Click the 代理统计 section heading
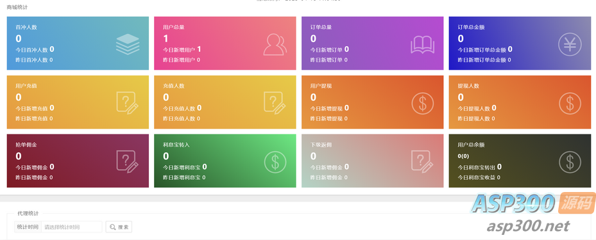 (x=28, y=214)
